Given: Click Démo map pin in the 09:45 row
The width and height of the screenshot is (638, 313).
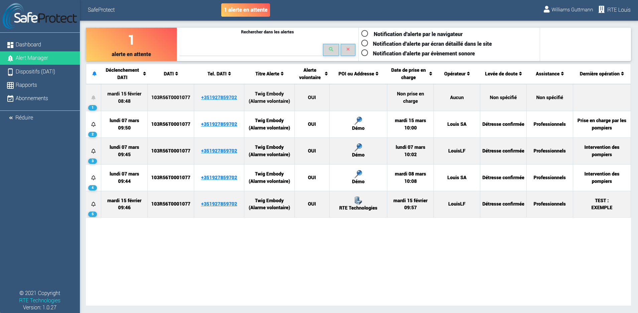Looking at the screenshot, I should point(358,147).
